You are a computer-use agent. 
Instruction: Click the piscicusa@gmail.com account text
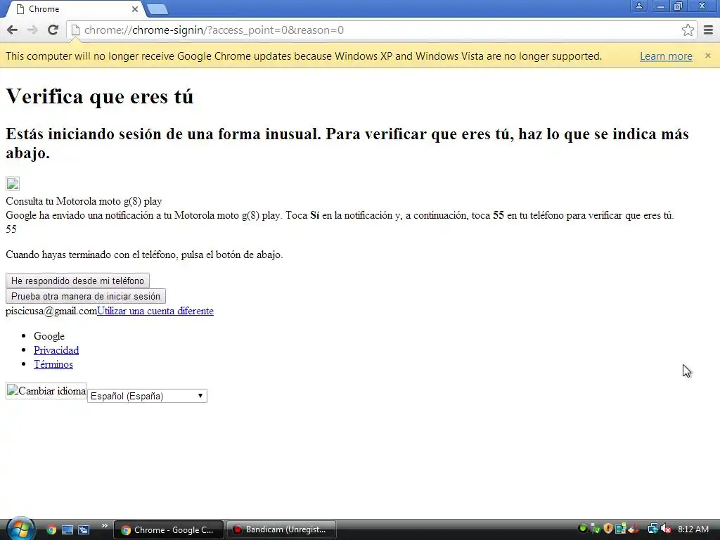tap(51, 311)
